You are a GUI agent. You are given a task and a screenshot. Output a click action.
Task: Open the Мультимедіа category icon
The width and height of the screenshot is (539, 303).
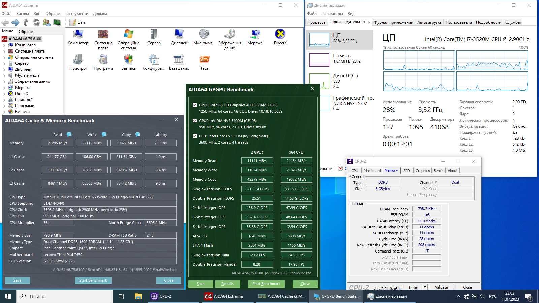[x=204, y=37]
